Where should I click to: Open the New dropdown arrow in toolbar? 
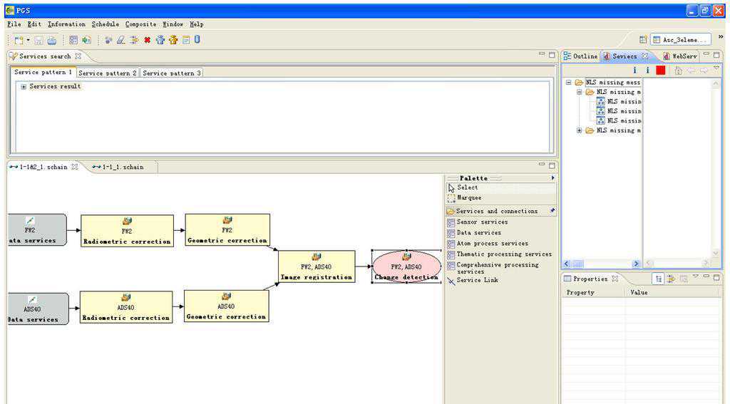[29, 41]
